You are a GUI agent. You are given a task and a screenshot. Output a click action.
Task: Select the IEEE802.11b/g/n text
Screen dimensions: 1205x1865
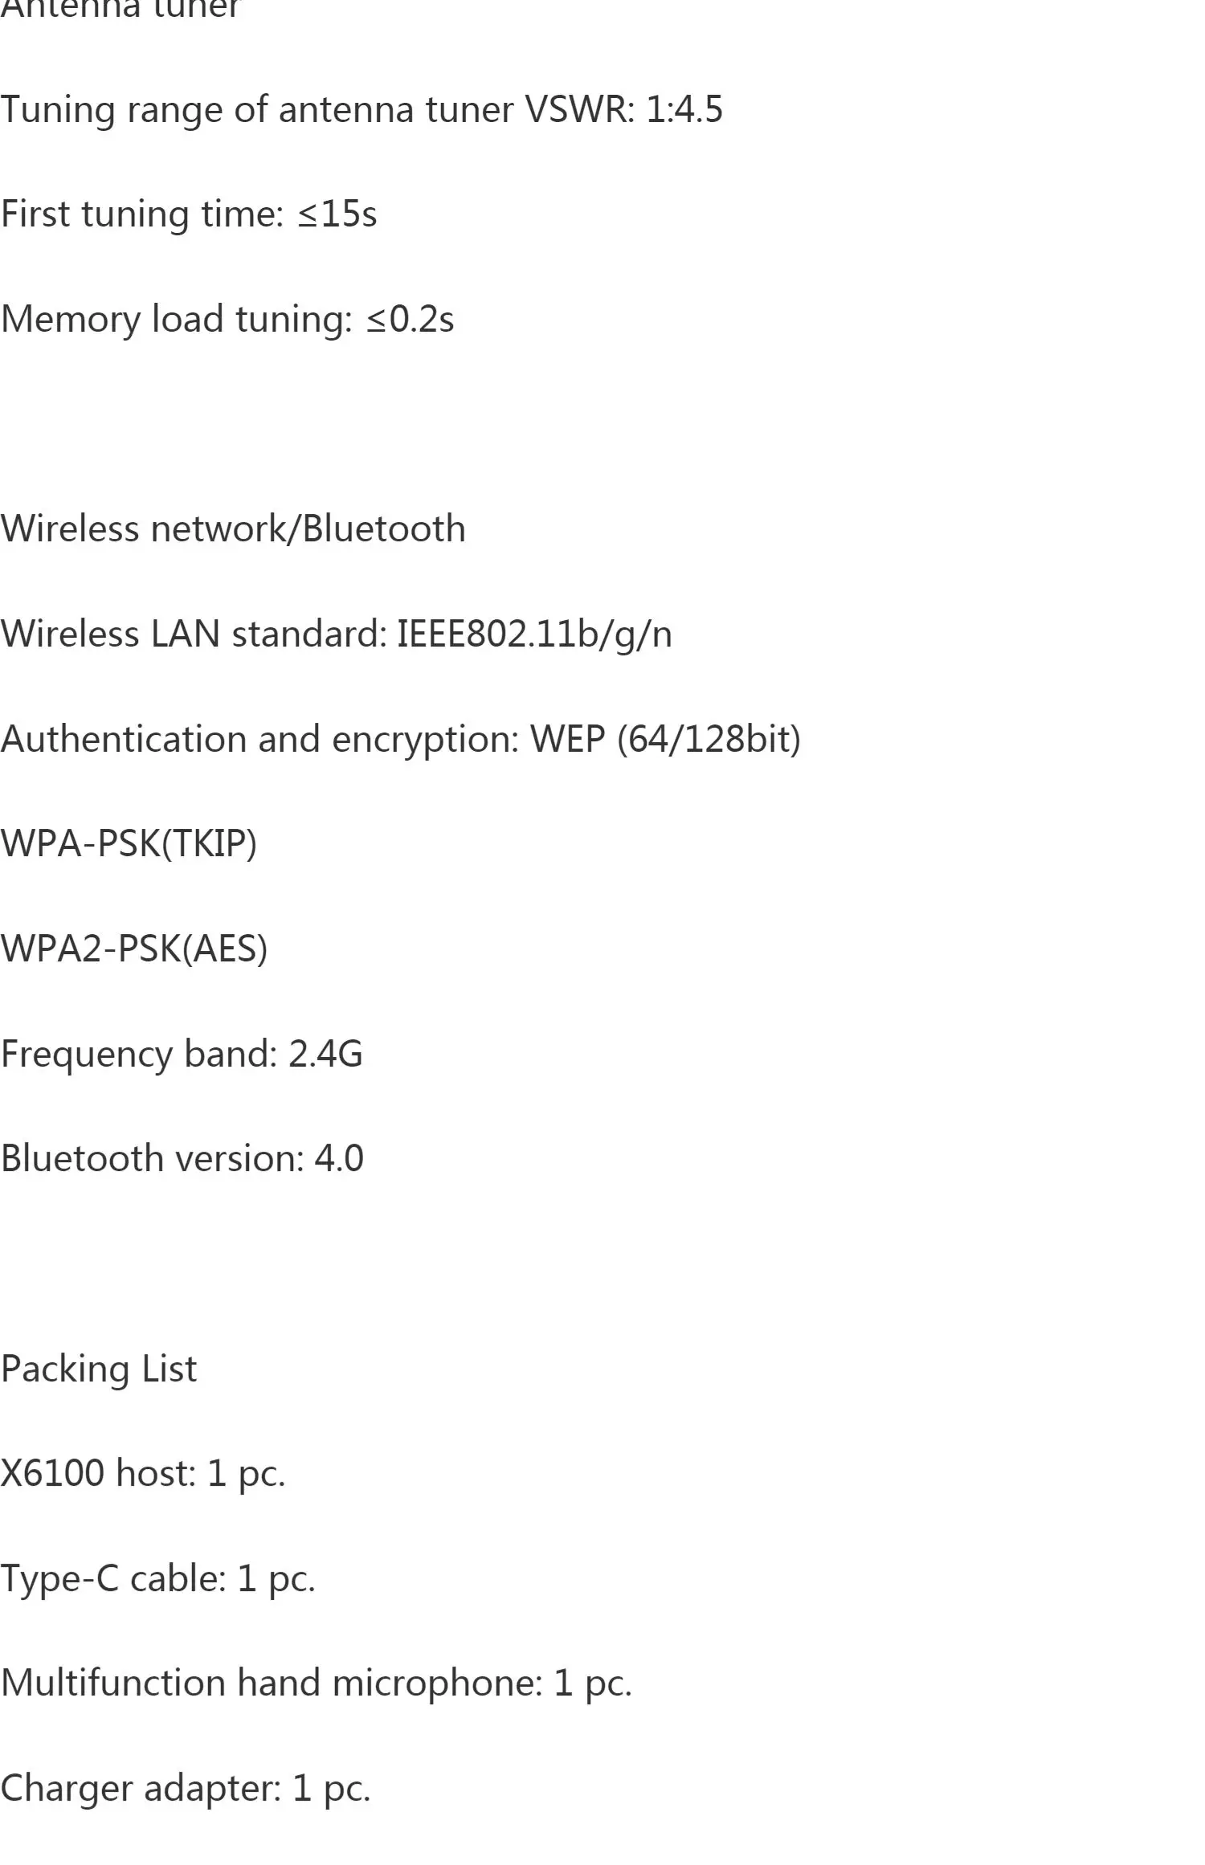(534, 635)
